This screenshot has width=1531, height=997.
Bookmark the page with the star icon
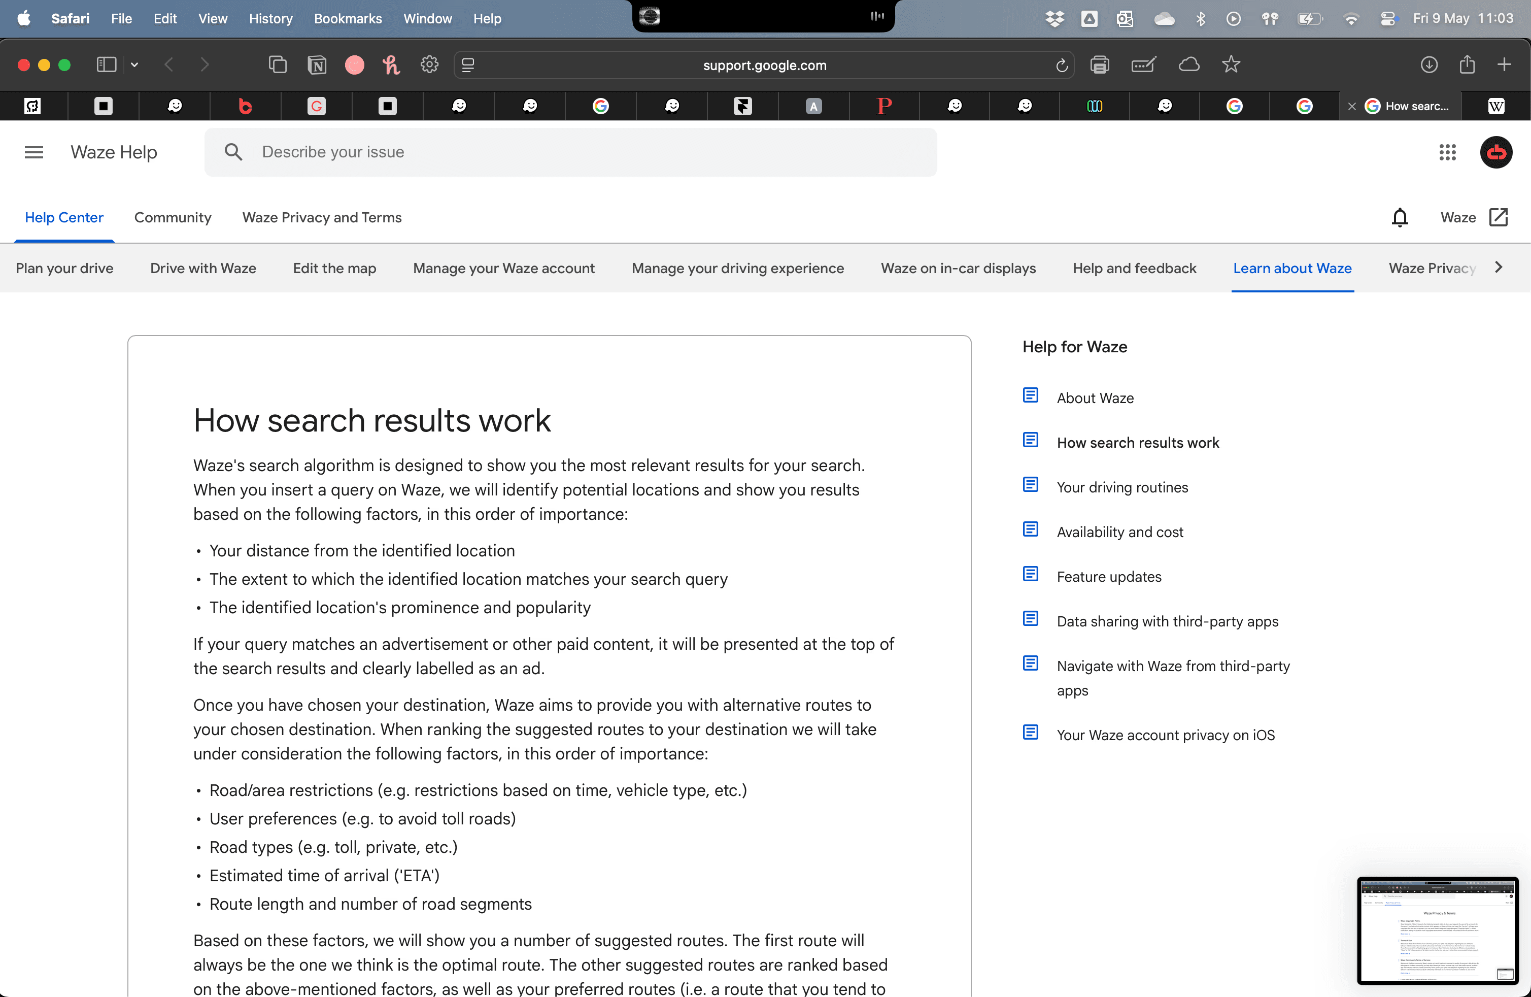click(x=1231, y=64)
